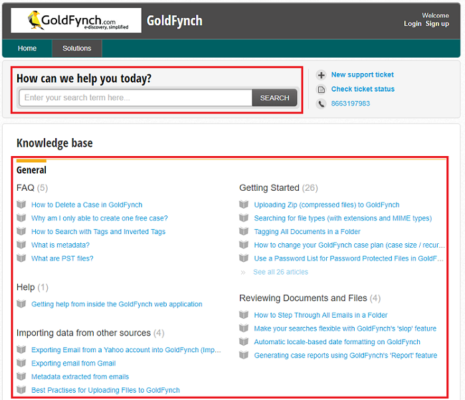465x400 pixels.
Task: Click book icon next to Searching for file types
Action: click(244, 217)
